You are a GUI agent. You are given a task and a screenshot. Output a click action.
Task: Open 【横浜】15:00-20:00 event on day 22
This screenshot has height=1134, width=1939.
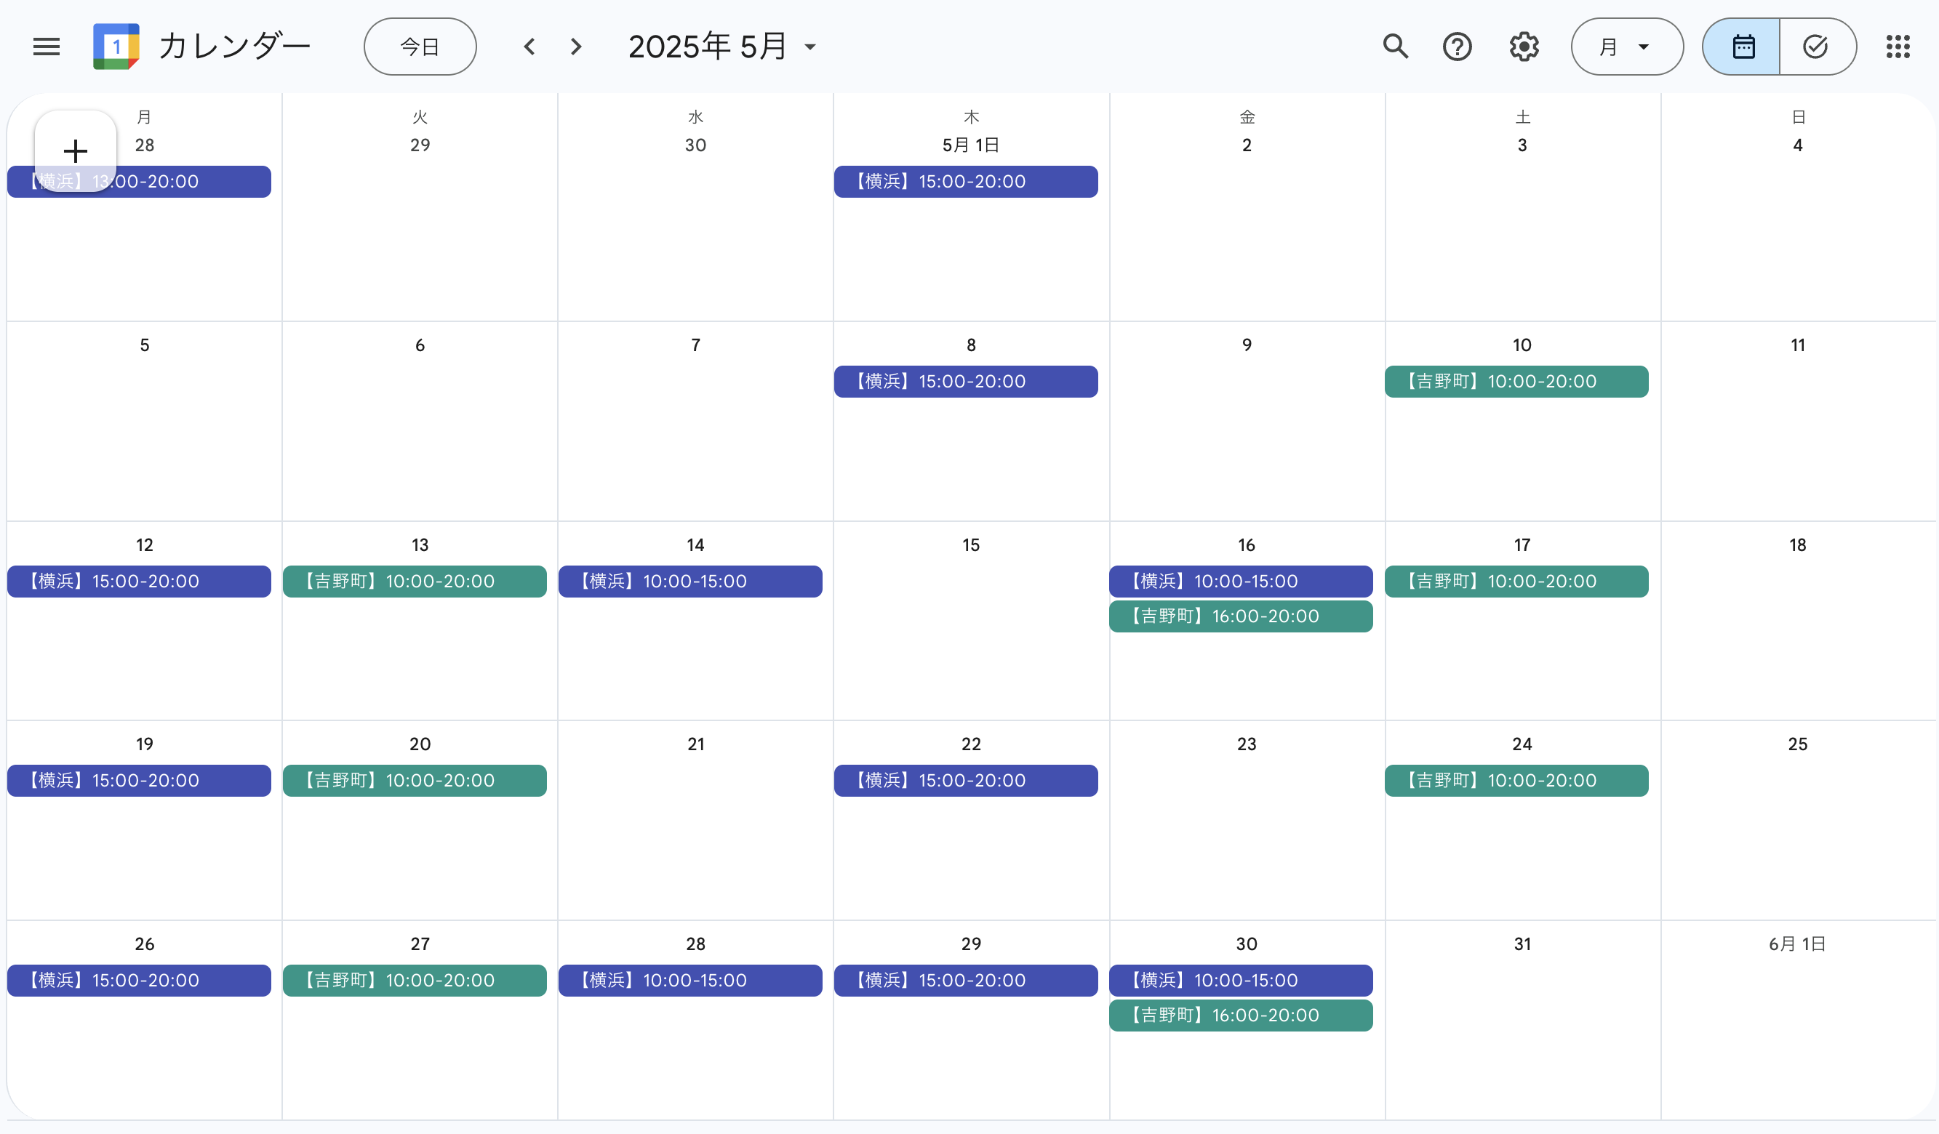(967, 780)
